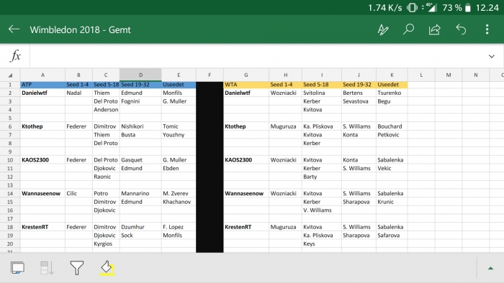The width and height of the screenshot is (504, 283).
Task: Select the cell containing Youzhny
Action: tap(179, 134)
